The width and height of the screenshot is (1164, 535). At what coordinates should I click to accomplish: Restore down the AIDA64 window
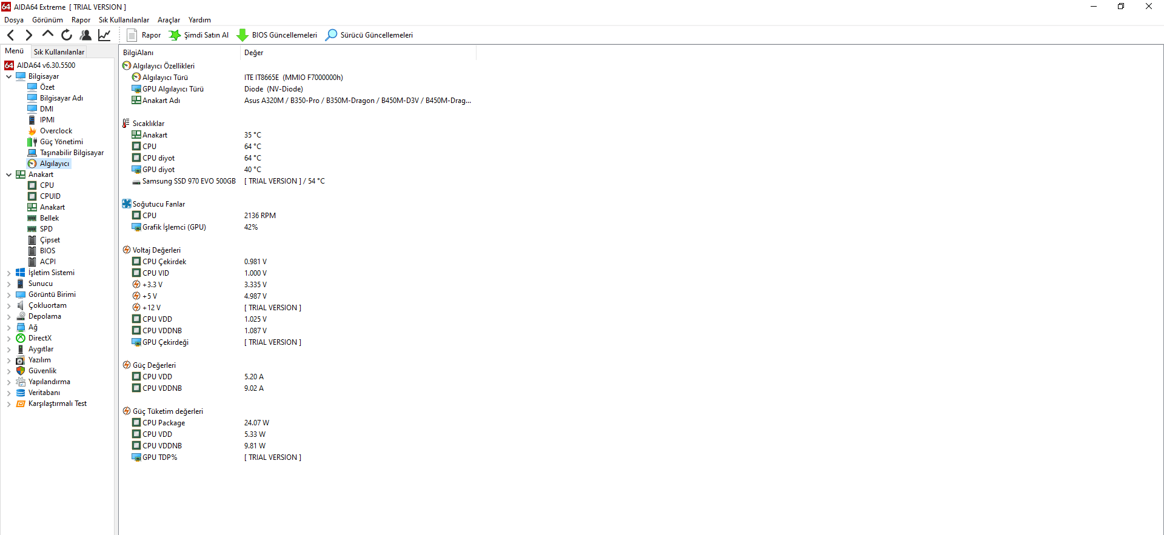tap(1121, 7)
